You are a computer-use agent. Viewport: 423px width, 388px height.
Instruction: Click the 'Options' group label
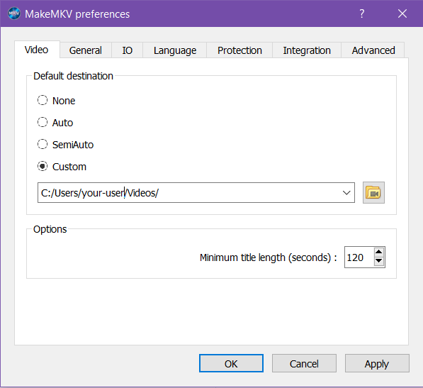(x=50, y=229)
